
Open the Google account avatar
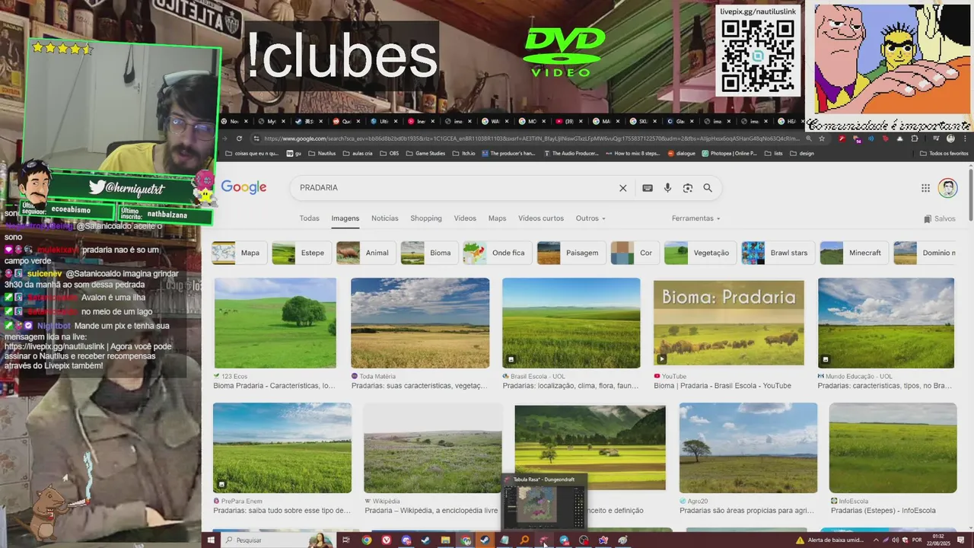coord(947,188)
